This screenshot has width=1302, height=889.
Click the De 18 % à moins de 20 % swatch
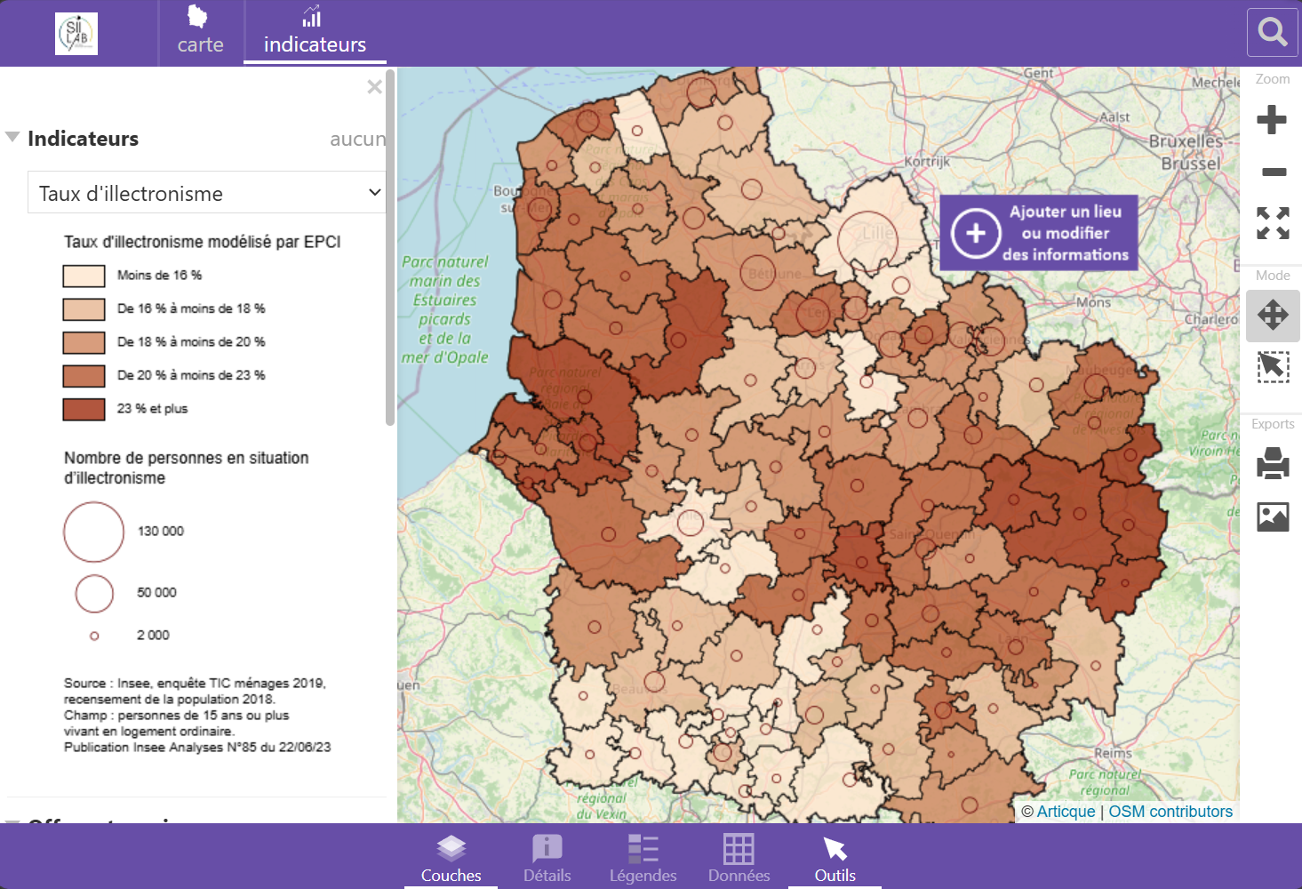(x=84, y=342)
